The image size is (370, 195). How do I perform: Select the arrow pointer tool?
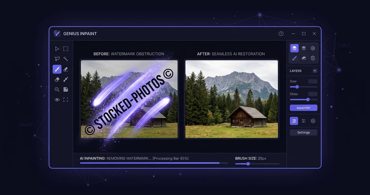click(57, 49)
